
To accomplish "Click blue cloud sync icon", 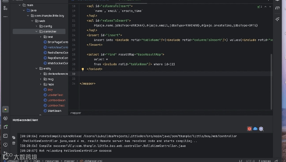I will (x=255, y=129).
